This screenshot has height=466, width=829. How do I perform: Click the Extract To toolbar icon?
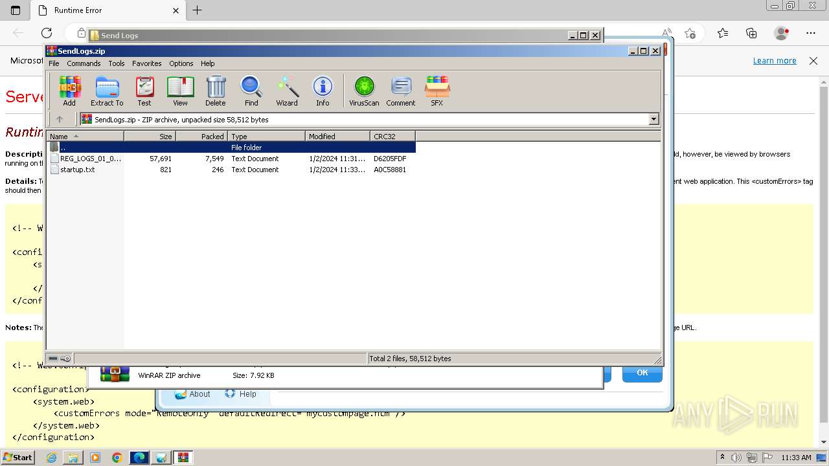[x=107, y=91]
